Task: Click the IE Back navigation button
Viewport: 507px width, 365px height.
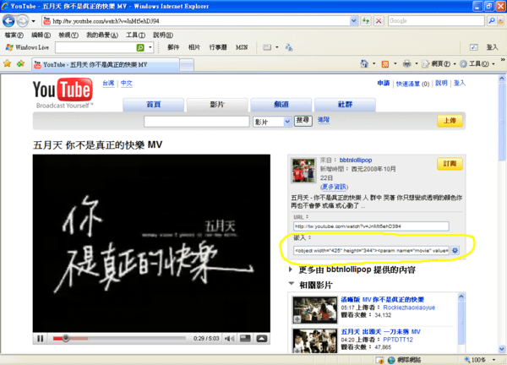Action: 8,21
